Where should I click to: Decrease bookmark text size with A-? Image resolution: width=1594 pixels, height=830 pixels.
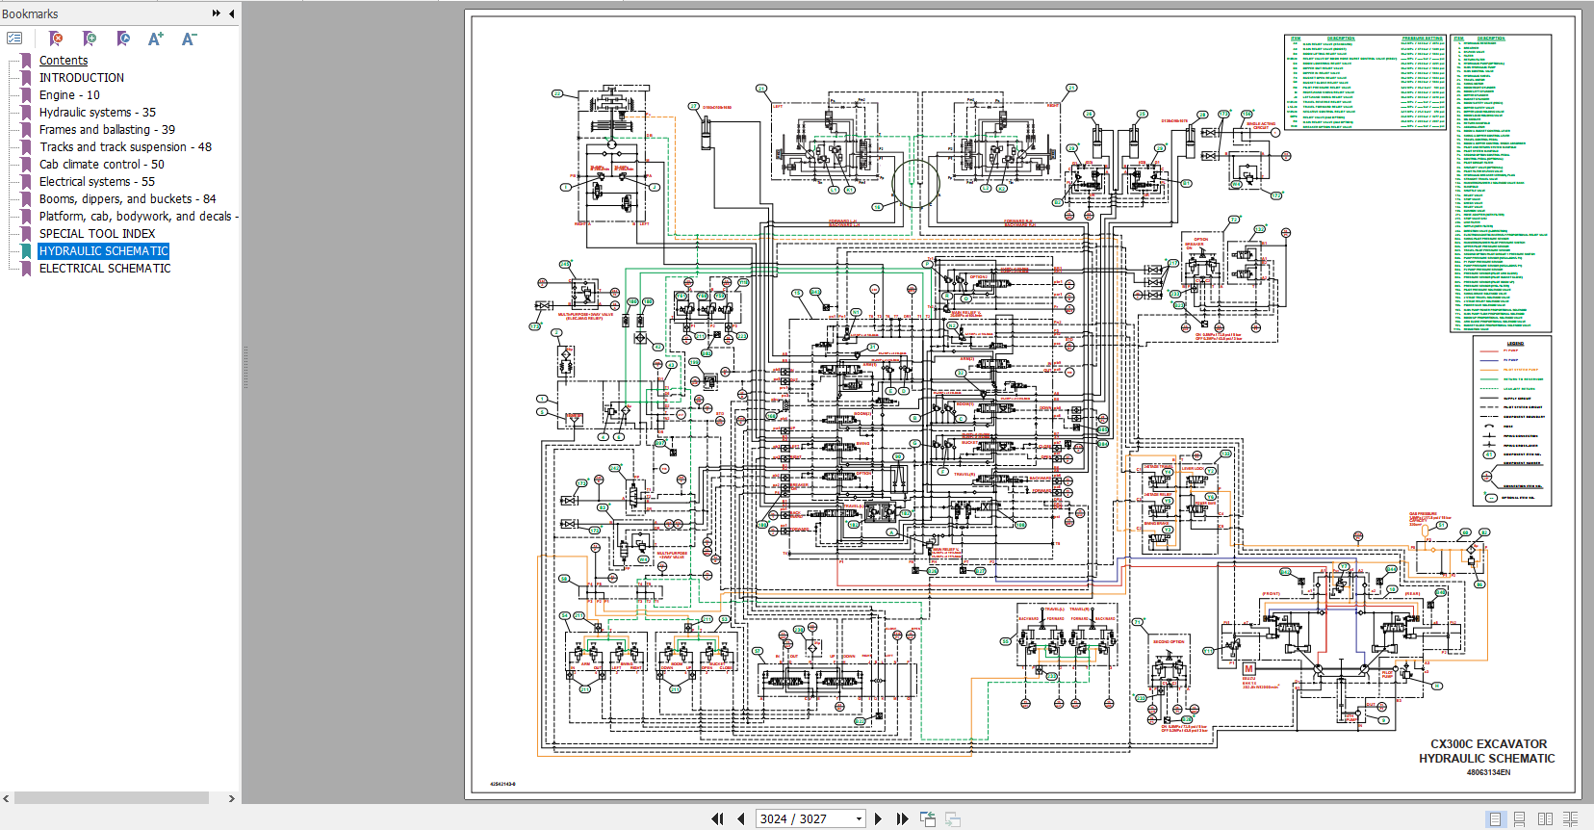click(189, 39)
